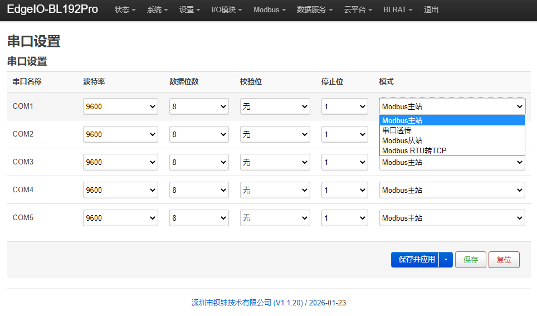Screen dimensions: 537x316
Task: Open COM2 data bits dropdown
Action: click(x=199, y=134)
